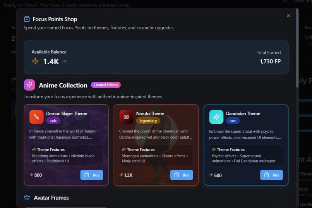The width and height of the screenshot is (312, 208).
Task: Click the Limited Edition badge
Action: pyautogui.click(x=106, y=85)
